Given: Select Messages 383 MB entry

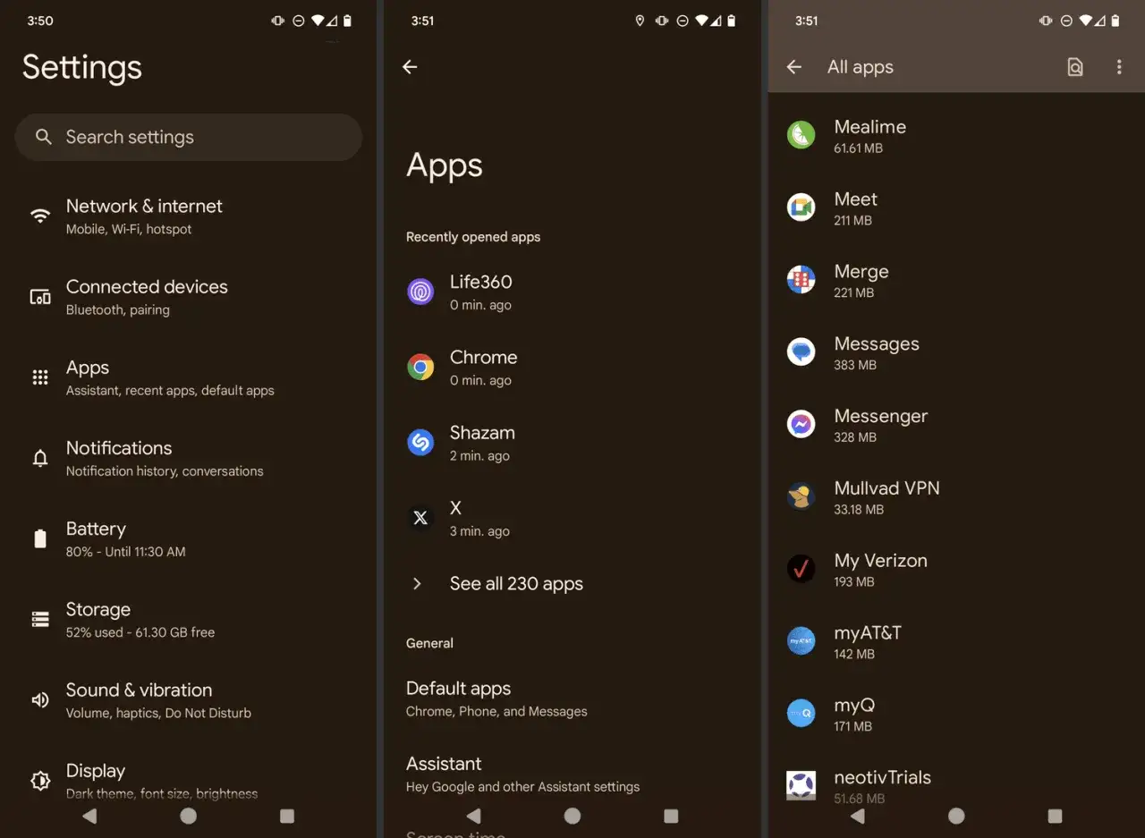Looking at the screenshot, I should (x=956, y=351).
